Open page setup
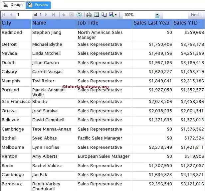 click(x=104, y=15)
